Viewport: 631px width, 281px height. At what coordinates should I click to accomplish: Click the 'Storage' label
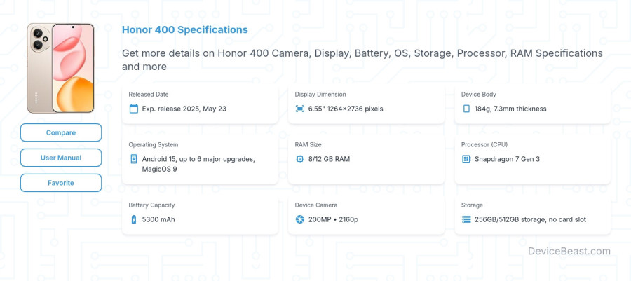[x=472, y=205]
